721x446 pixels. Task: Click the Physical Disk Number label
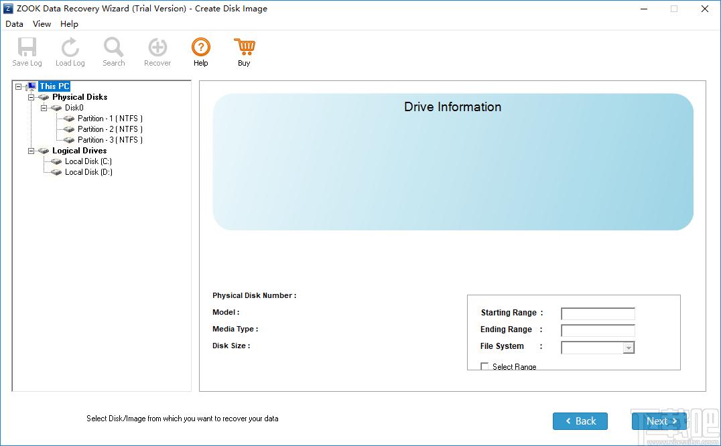click(254, 295)
